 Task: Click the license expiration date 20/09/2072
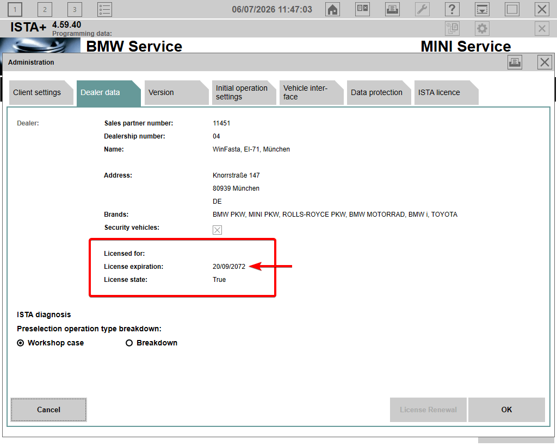(229, 267)
